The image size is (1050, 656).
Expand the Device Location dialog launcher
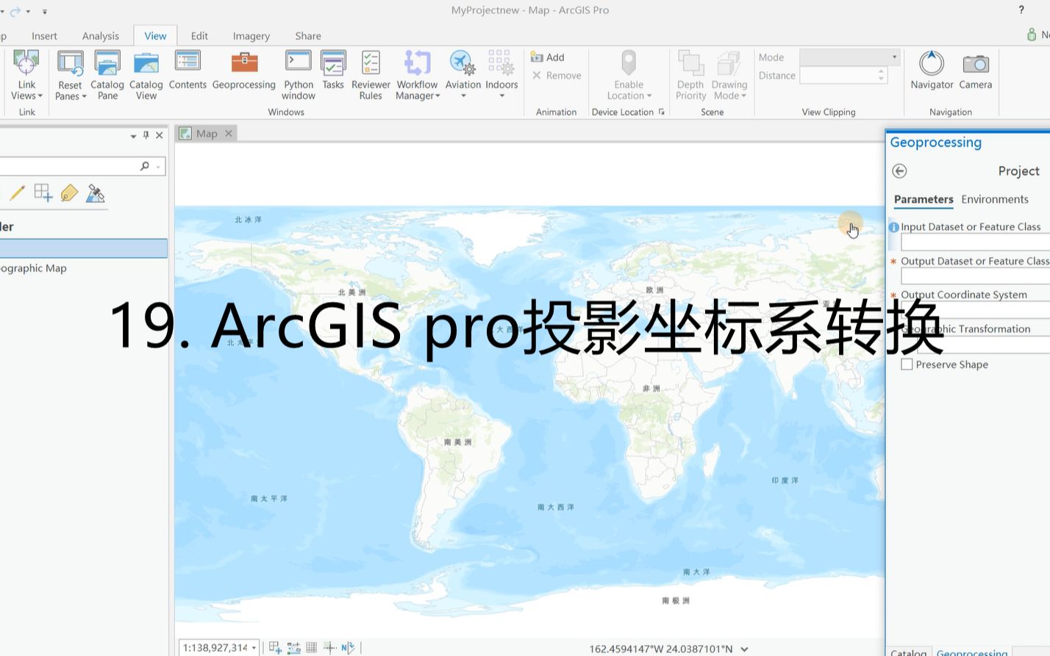(661, 112)
